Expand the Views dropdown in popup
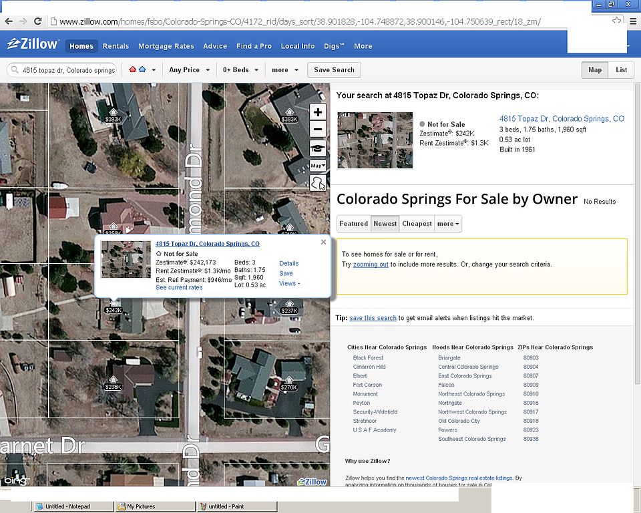 pos(289,283)
